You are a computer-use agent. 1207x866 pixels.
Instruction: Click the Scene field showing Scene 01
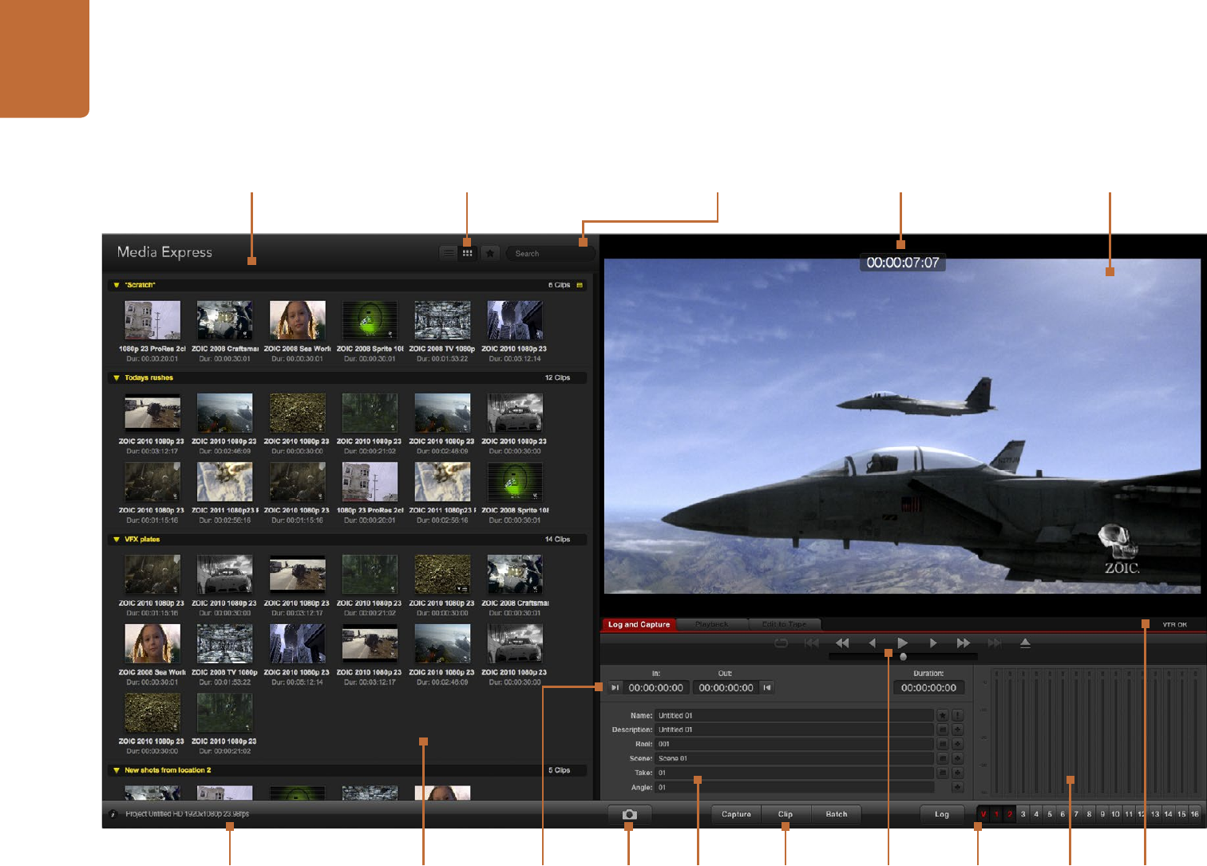click(794, 759)
